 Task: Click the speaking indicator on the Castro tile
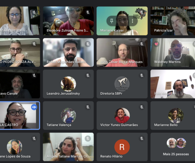pos(34,107)
